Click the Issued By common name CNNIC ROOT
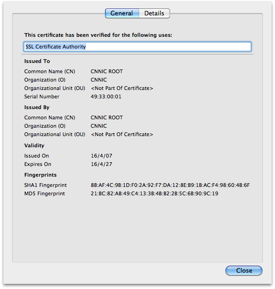Viewport: 275px width, 289px height. coord(106,117)
